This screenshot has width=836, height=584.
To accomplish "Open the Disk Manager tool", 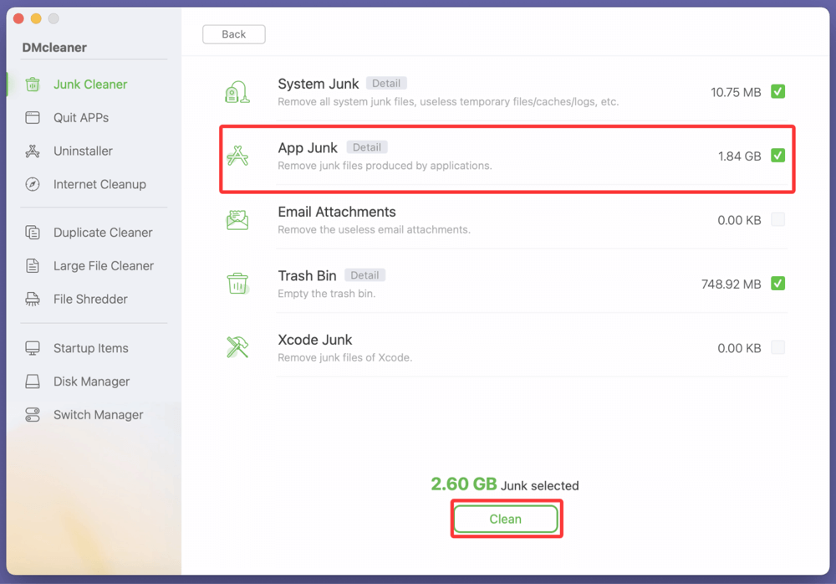I will [x=31, y=382].
